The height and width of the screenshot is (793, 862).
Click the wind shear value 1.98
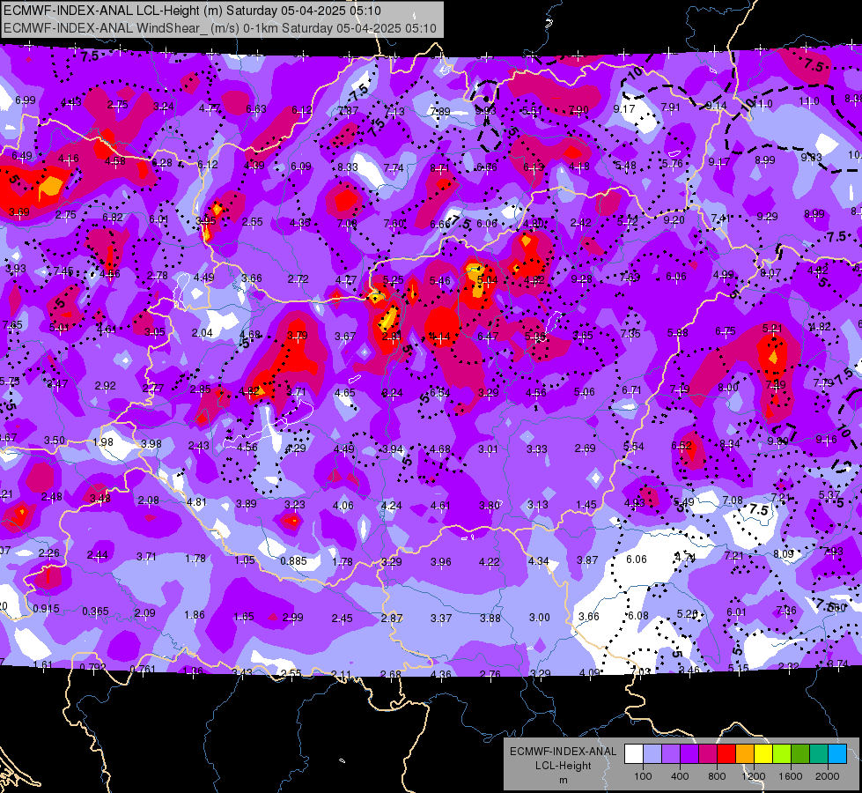pos(103,442)
